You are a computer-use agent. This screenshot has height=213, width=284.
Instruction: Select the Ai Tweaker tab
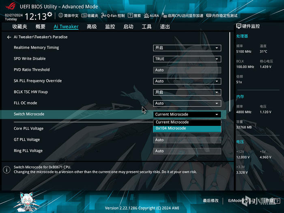(66, 27)
